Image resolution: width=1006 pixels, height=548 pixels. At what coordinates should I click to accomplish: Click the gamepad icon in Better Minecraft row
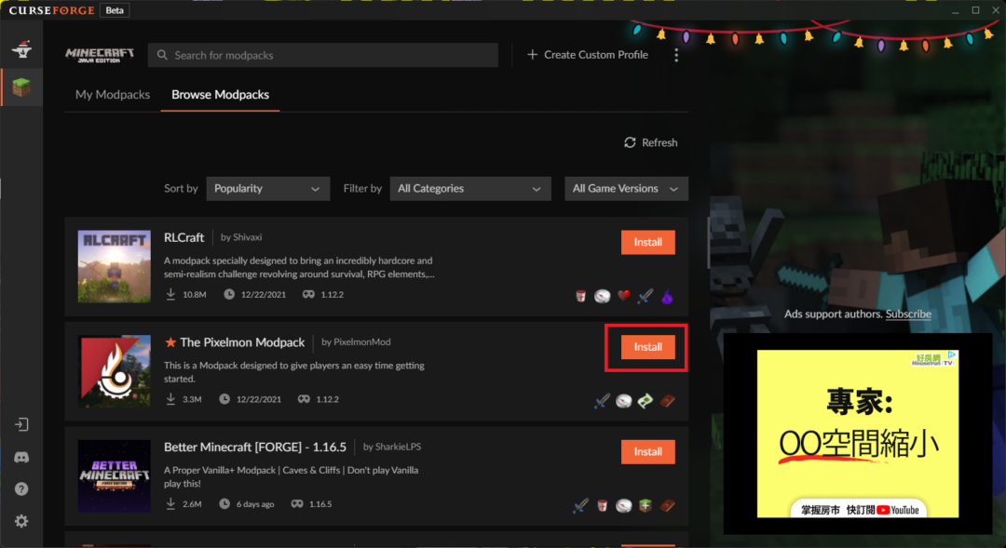[297, 503]
